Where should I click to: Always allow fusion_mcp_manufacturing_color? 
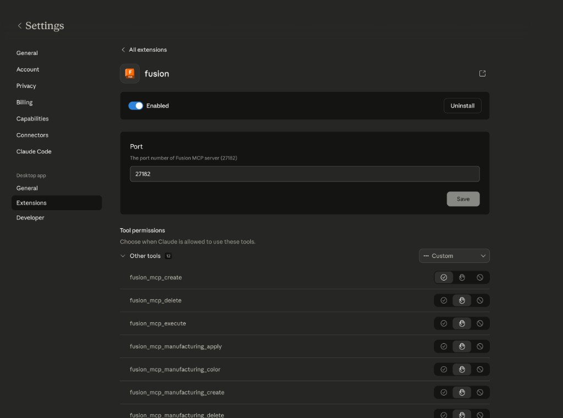pos(444,369)
